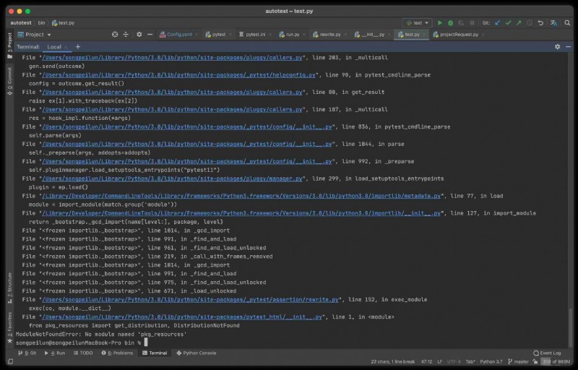Open the Project view selector dropdown
Image resolution: width=578 pixels, height=370 pixels.
click(34, 34)
